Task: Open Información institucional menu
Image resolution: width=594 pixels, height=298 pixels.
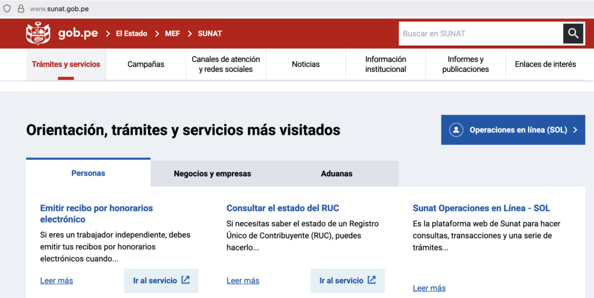Action: pos(386,64)
